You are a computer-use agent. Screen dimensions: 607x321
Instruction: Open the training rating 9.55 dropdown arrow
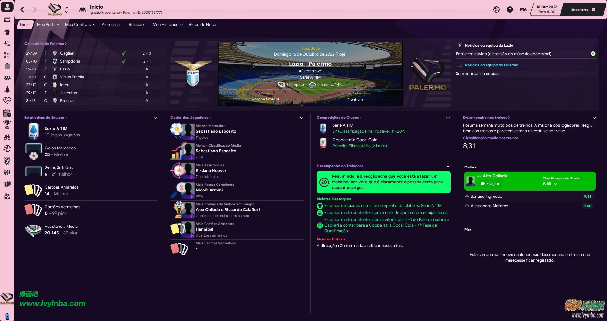555,184
